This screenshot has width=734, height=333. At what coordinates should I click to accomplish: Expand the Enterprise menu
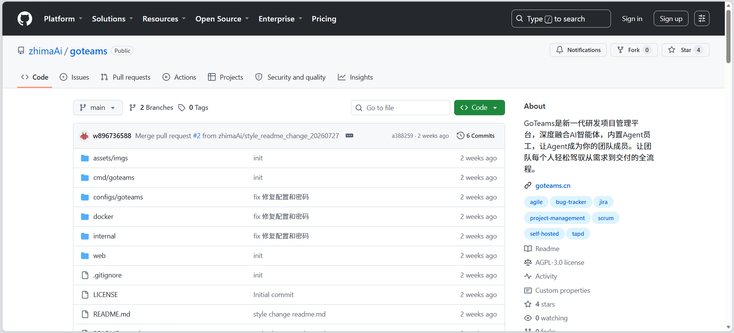pyautogui.click(x=280, y=19)
